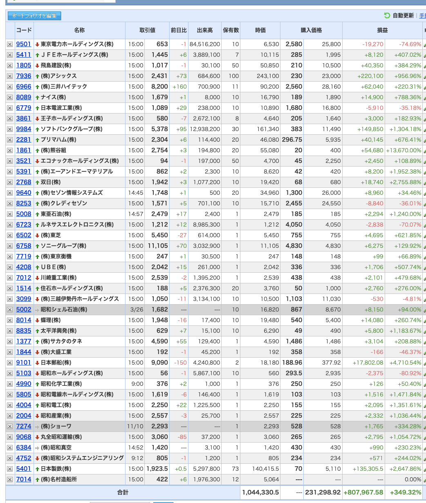Click the 合計 total row label
This screenshot has height=503, width=426.
[x=123, y=493]
